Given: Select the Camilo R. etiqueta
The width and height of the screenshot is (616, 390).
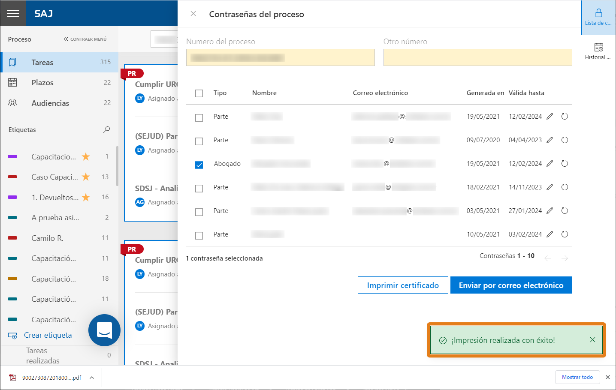Looking at the screenshot, I should 47,238.
